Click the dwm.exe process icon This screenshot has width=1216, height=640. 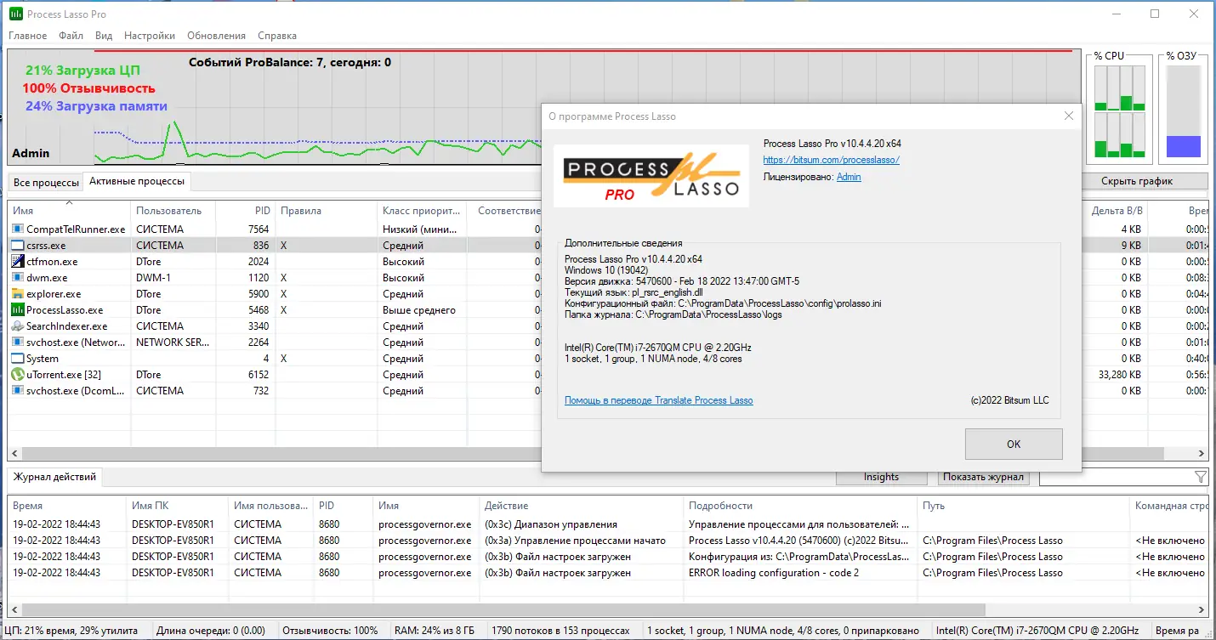pos(18,278)
